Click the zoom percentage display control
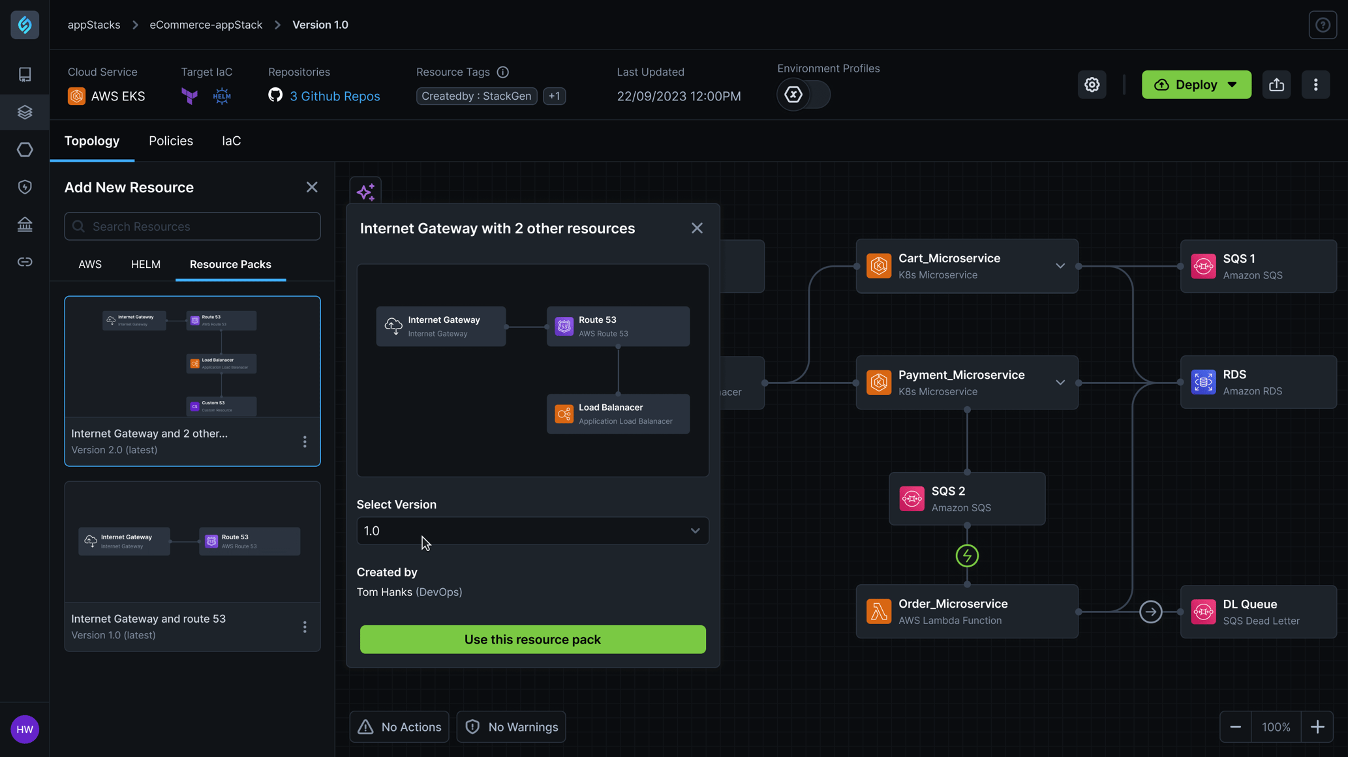Image resolution: width=1348 pixels, height=757 pixels. click(1277, 726)
